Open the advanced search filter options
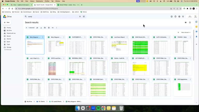Screen dimensions: 199x112 84,17
